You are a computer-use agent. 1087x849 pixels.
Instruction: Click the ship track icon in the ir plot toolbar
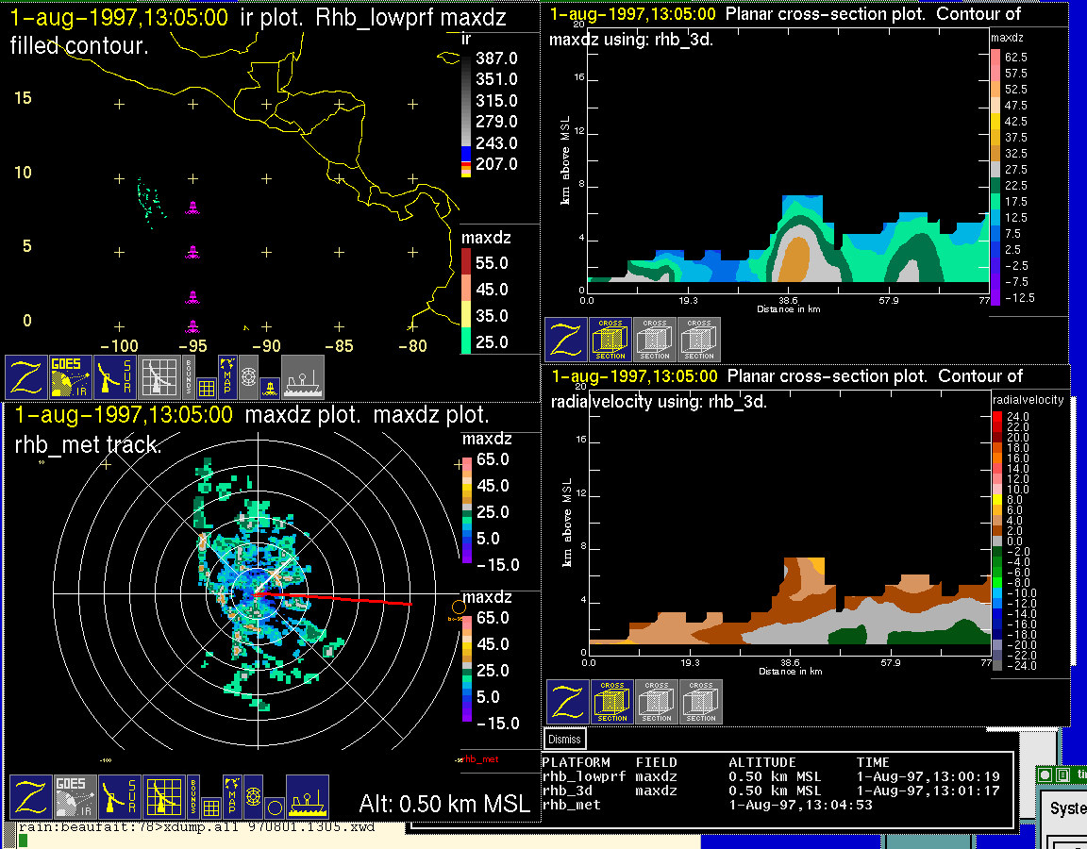(x=303, y=377)
